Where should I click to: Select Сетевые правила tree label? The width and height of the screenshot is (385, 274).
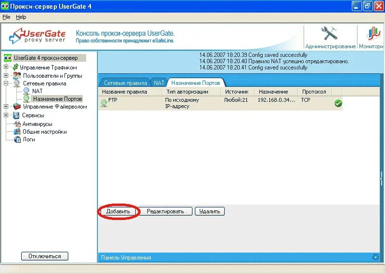tap(44, 83)
